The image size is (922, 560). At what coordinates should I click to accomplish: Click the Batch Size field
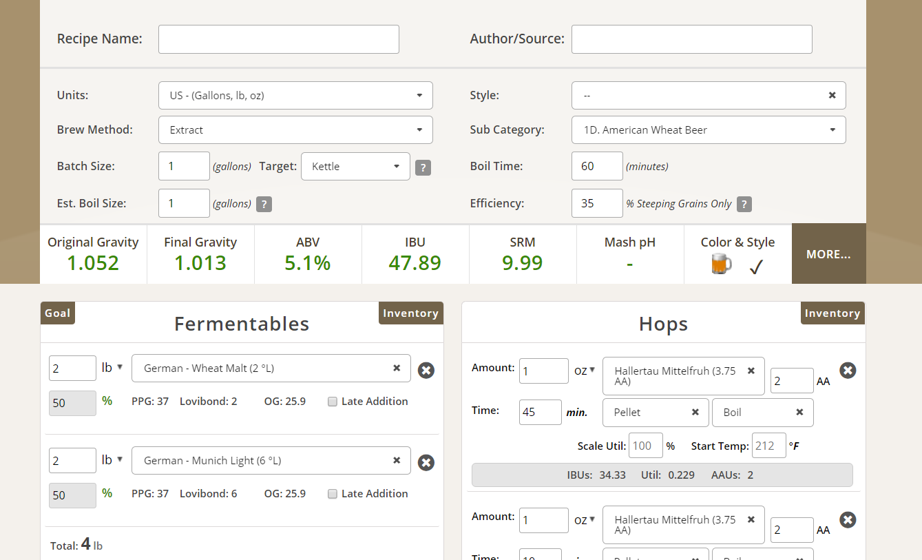184,166
